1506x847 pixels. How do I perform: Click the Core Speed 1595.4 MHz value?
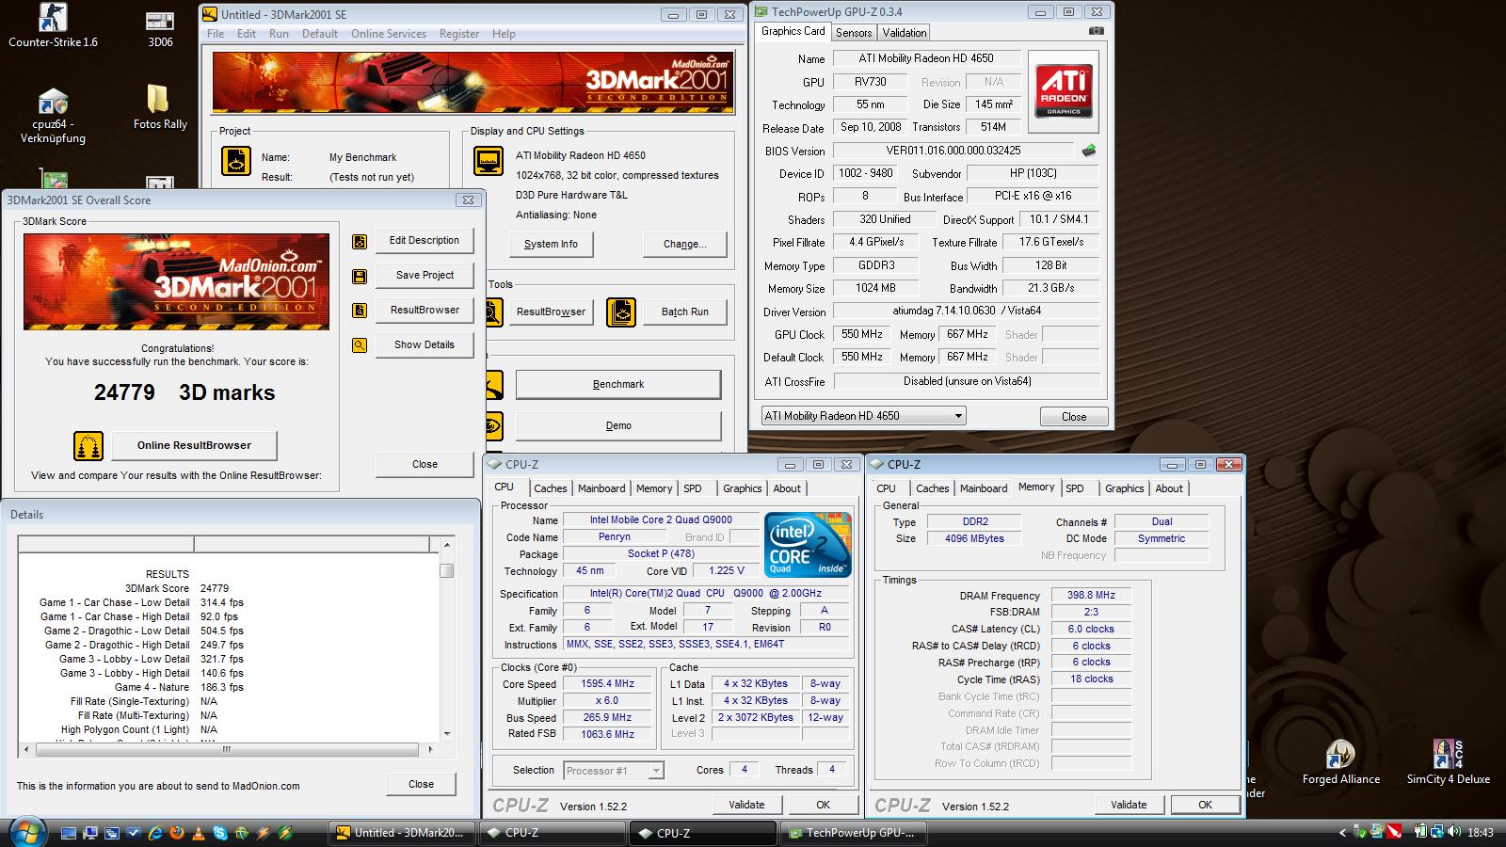(607, 684)
